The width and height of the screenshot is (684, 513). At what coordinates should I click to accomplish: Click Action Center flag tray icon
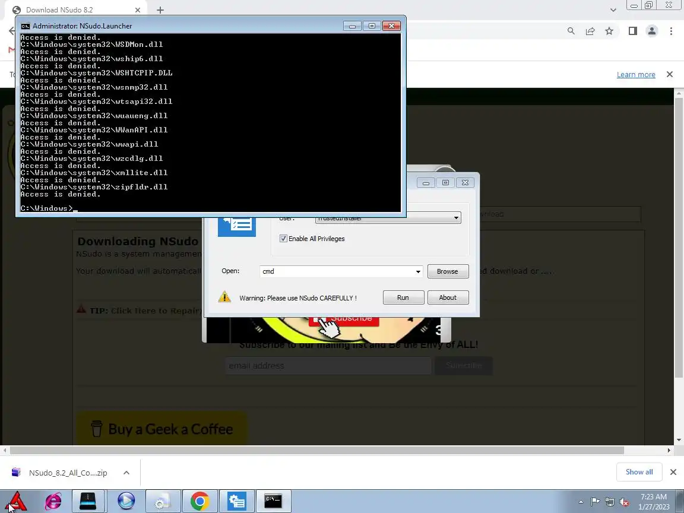coord(595,502)
